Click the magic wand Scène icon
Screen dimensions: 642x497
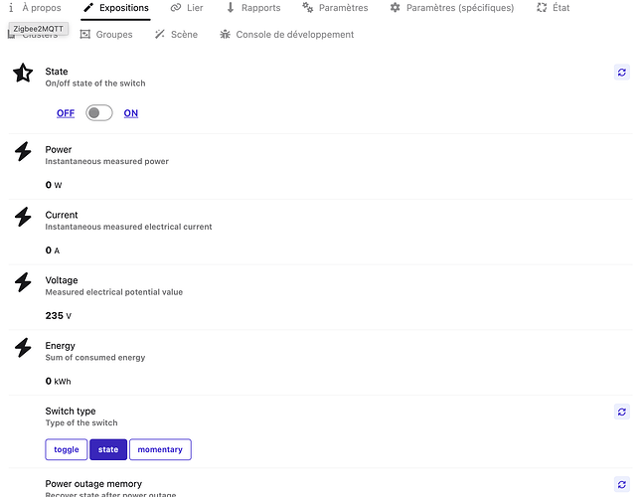[x=160, y=35]
